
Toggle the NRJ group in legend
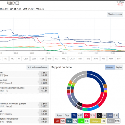coord(60,121)
